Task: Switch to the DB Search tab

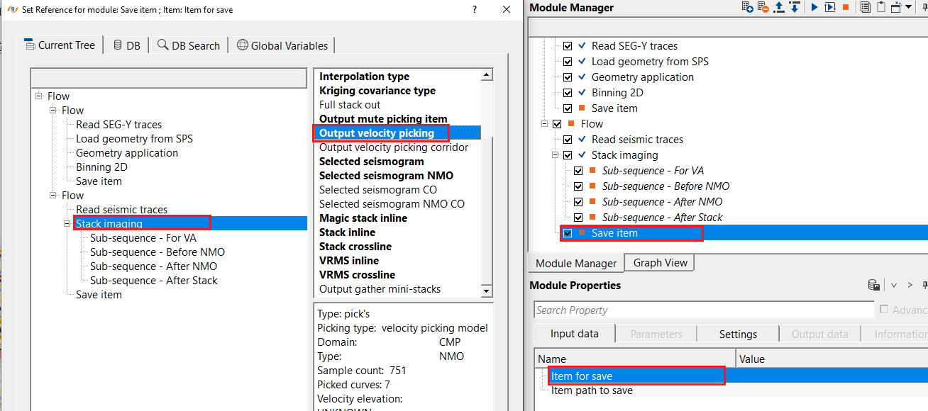Action: point(189,45)
